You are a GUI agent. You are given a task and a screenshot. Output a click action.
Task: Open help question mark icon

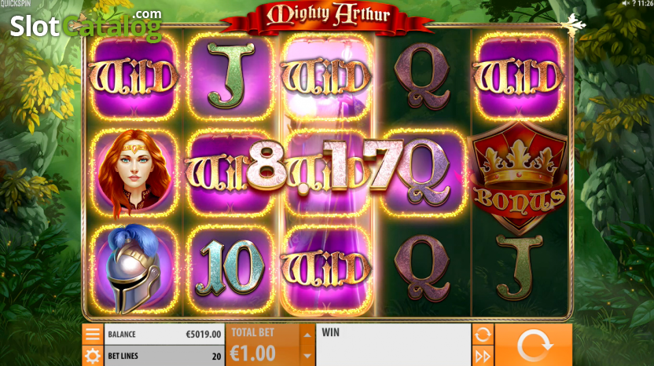pos(634,3)
